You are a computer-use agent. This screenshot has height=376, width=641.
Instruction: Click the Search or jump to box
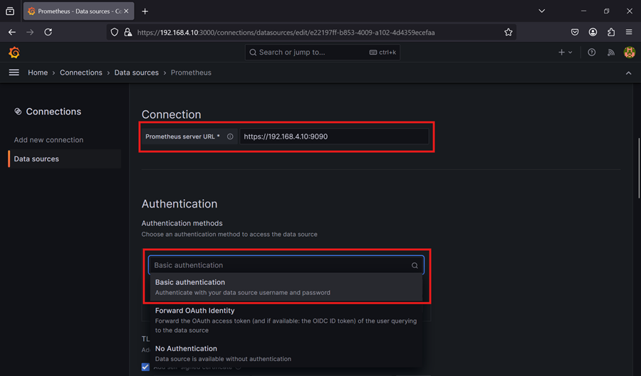322,52
